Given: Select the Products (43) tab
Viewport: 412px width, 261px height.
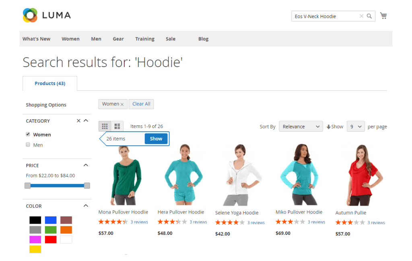Looking at the screenshot, I should pyautogui.click(x=50, y=84).
